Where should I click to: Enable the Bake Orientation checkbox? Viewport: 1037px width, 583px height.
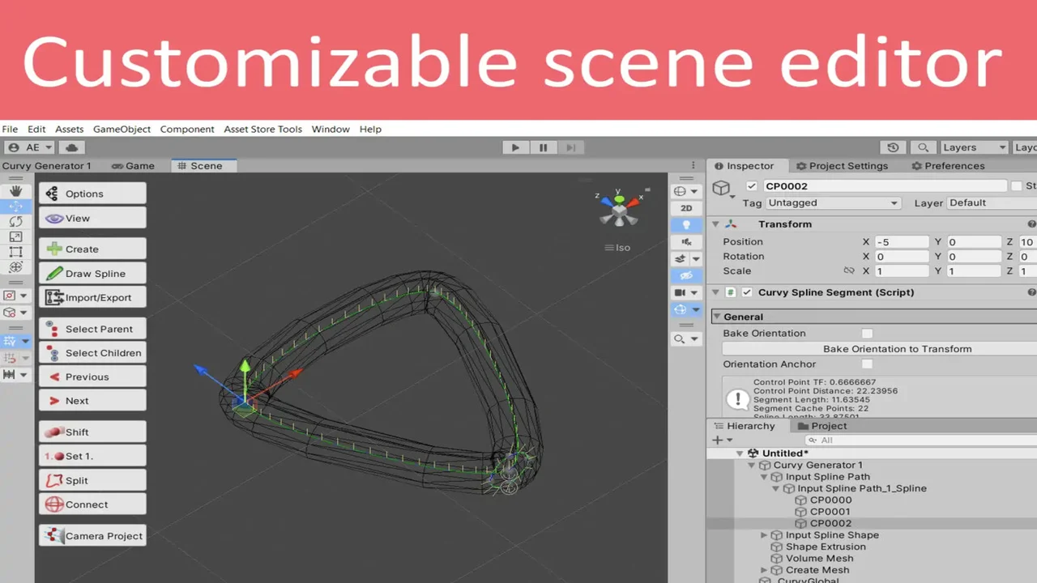pyautogui.click(x=867, y=334)
